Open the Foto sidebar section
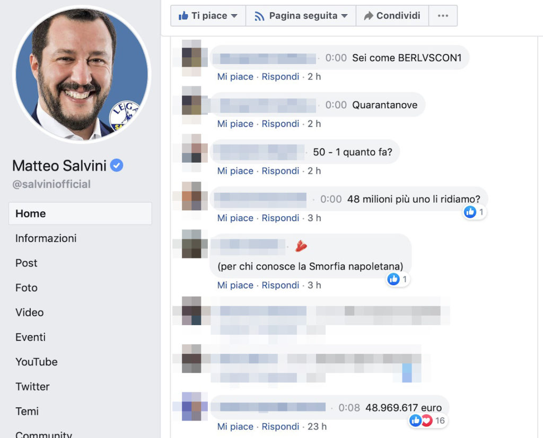 [27, 288]
